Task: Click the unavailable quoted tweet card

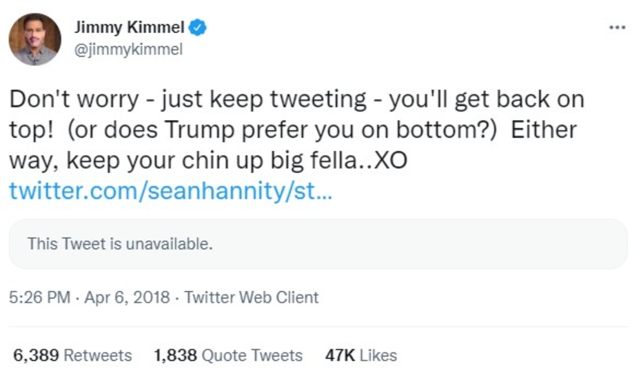Action: [x=318, y=244]
